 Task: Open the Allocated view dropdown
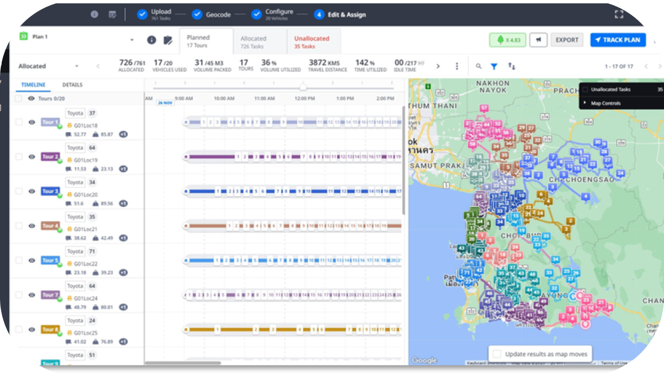[x=76, y=66]
